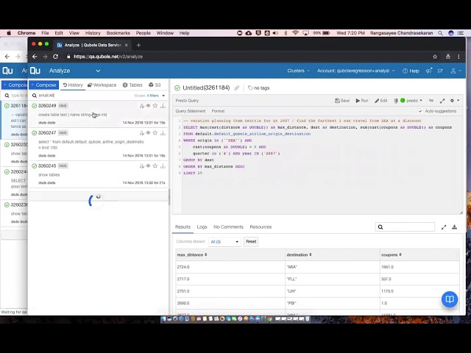Select the Format option in query editor
Screen dimensions: 471x353
(x=218, y=111)
